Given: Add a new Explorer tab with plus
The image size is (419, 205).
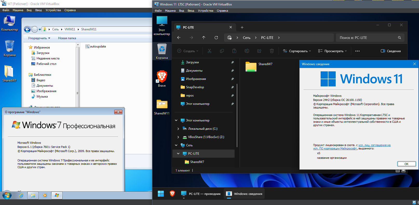Looking at the screenshot, I should [242, 27].
